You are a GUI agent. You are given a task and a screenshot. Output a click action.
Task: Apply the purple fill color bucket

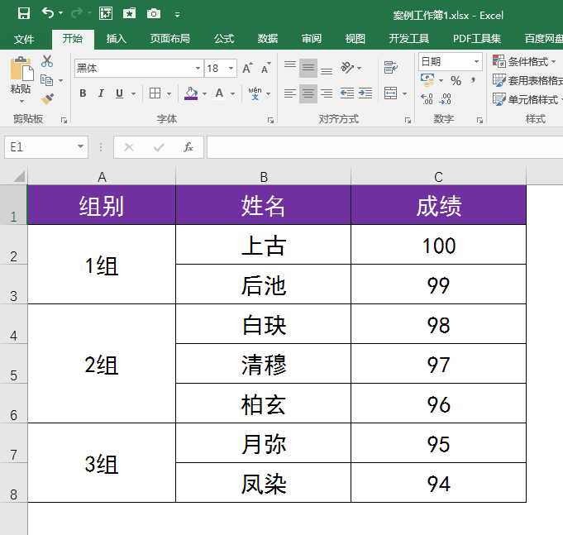pos(191,93)
